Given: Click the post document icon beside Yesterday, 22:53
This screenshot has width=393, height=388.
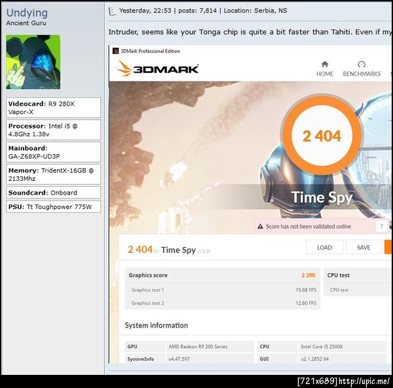Looking at the screenshot, I should (x=112, y=11).
